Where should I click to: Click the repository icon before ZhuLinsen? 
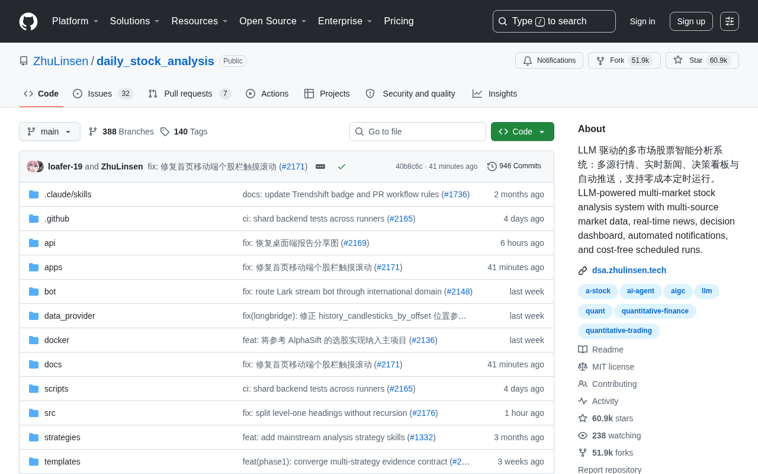click(24, 61)
